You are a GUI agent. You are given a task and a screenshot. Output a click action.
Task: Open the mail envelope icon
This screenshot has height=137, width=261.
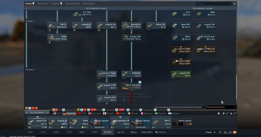[235, 132]
